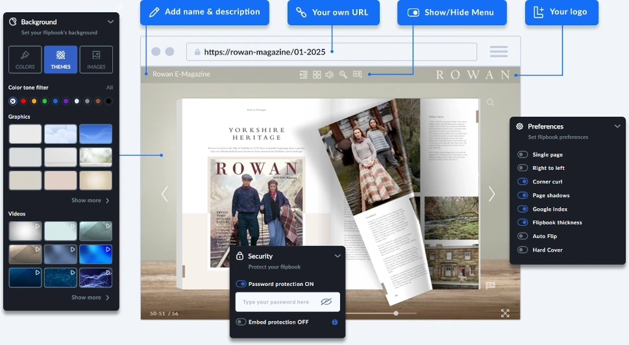
Task: Mute the flipbook sound
Action: [330, 75]
